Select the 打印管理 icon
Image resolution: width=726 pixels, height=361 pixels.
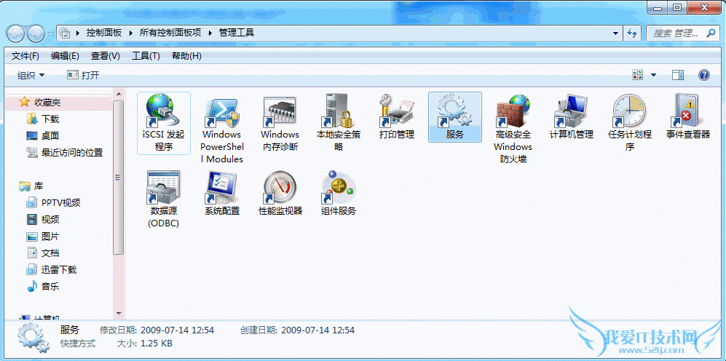click(x=396, y=111)
